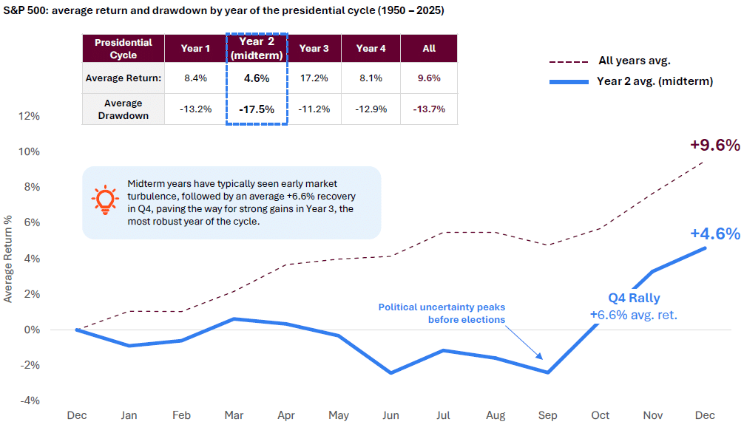The width and height of the screenshot is (744, 433).
Task: Click the Year 2 avg. legend line
Action: tap(569, 81)
